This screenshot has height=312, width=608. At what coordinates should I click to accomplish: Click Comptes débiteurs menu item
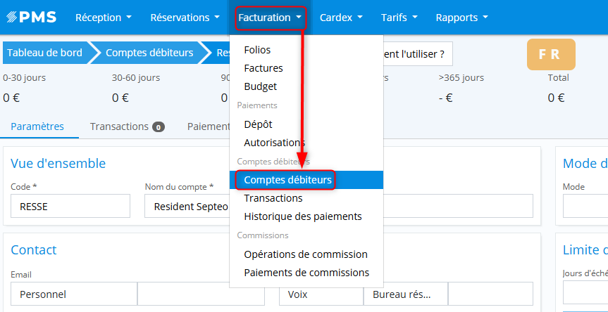[x=287, y=180]
